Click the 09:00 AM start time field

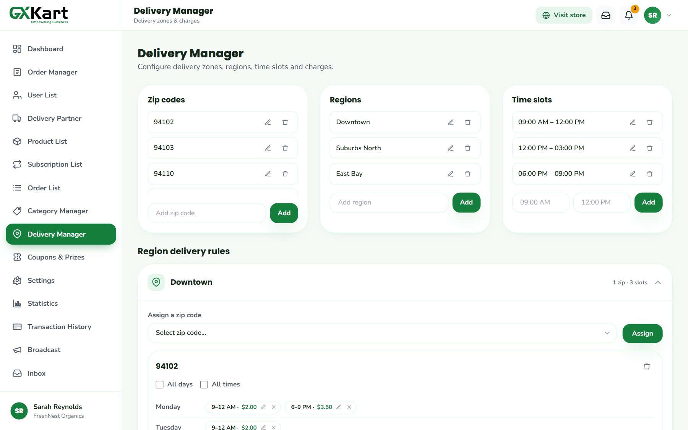[x=540, y=202]
